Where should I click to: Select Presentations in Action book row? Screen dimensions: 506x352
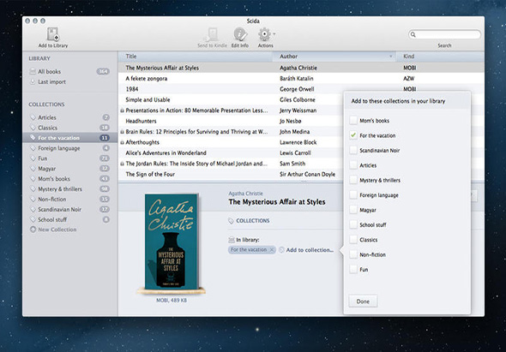pos(231,110)
